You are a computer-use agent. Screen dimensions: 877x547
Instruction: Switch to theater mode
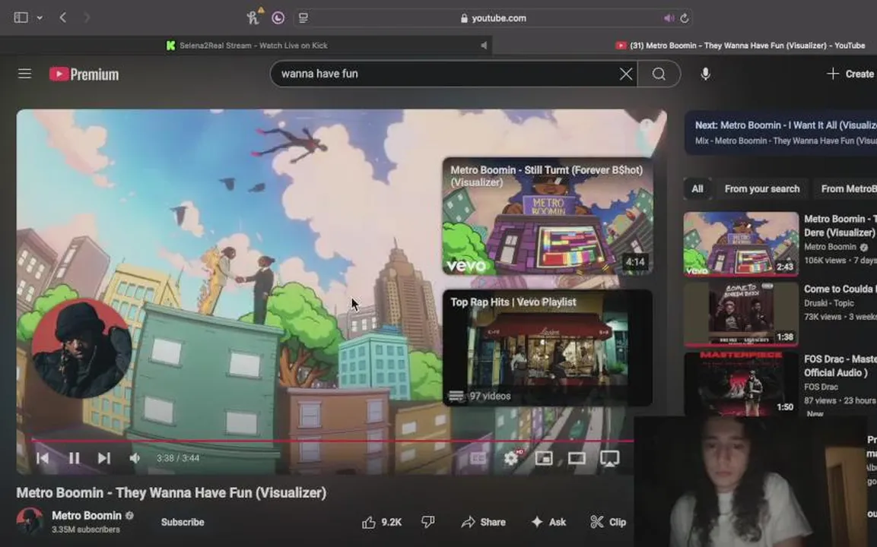577,458
